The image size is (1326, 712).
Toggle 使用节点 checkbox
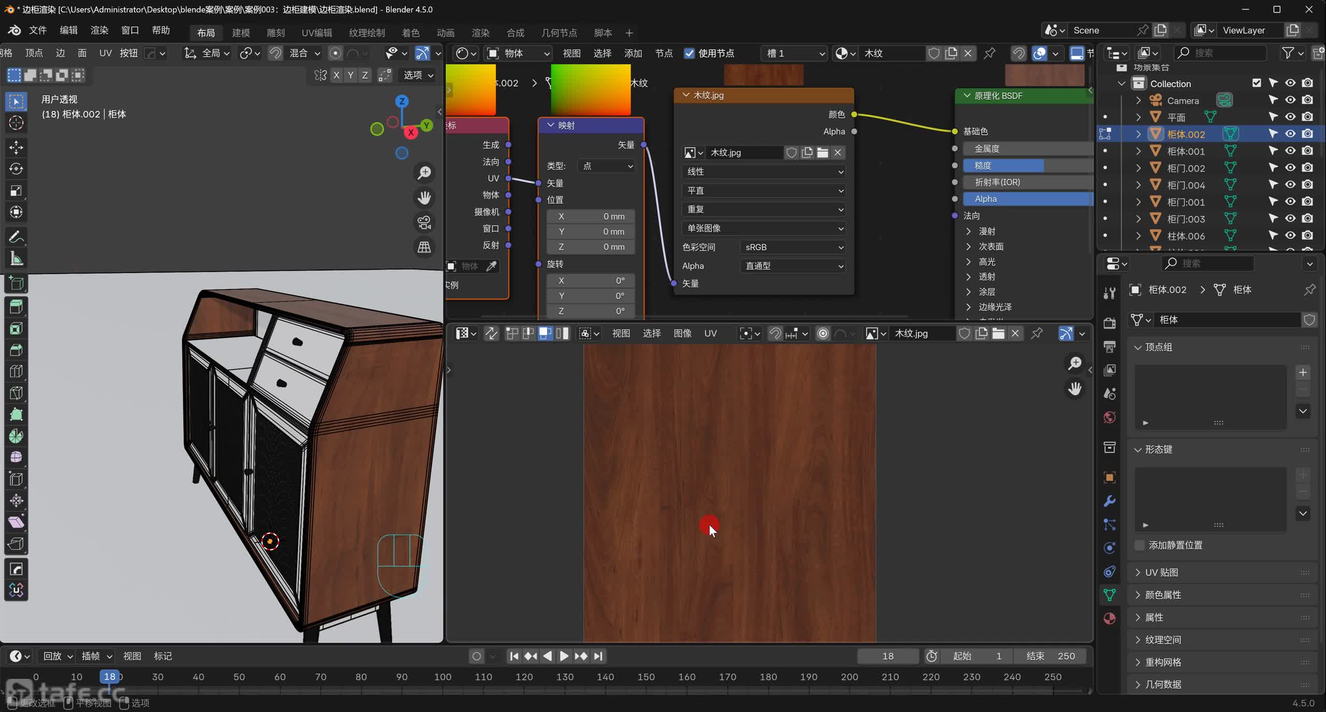tap(689, 53)
